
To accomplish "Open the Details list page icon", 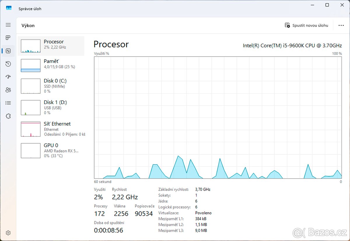I will click(8, 103).
